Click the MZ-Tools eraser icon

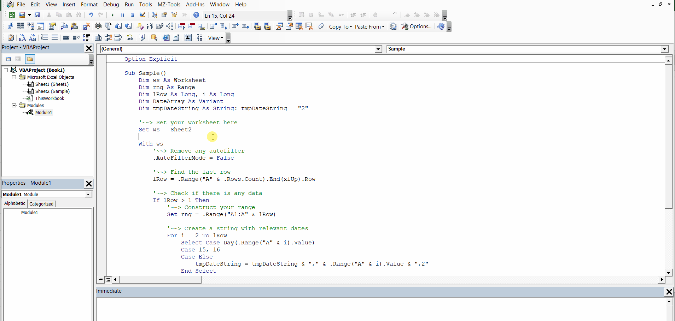(321, 26)
